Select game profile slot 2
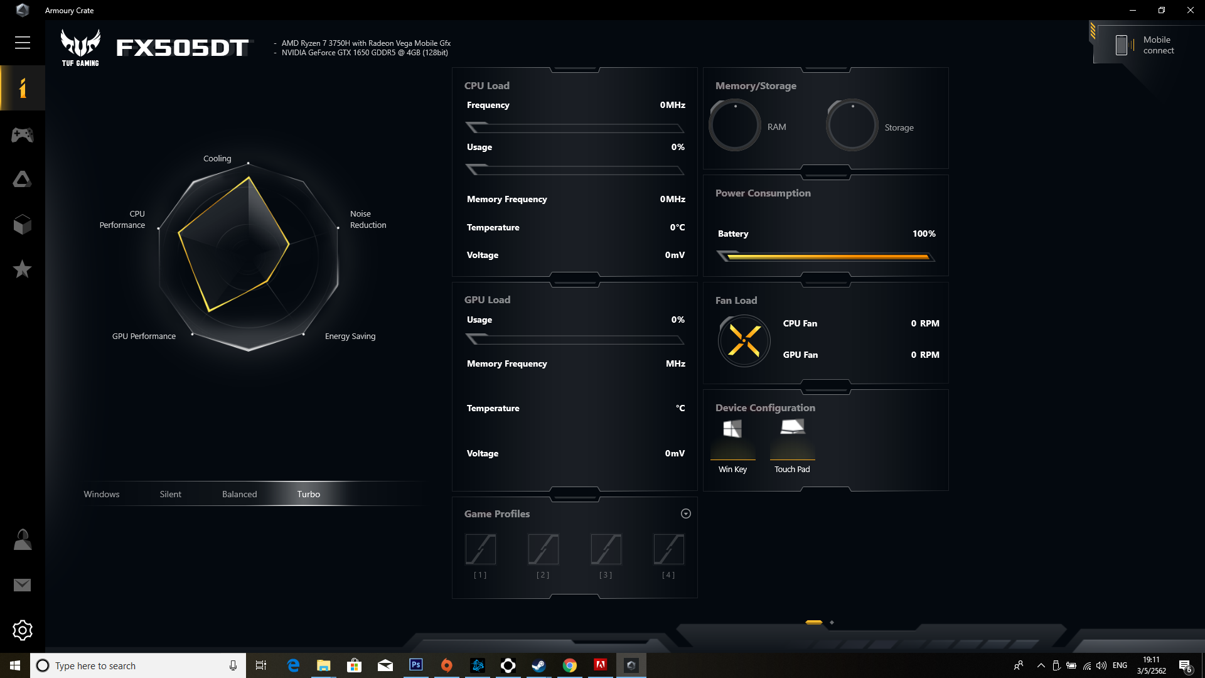This screenshot has height=678, width=1205. click(x=544, y=550)
